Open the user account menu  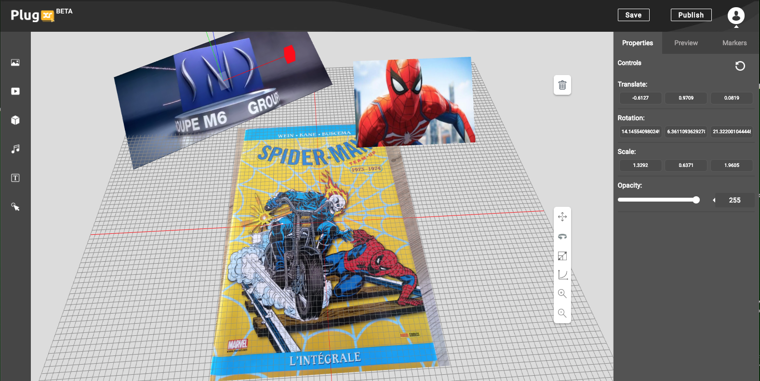(x=736, y=16)
